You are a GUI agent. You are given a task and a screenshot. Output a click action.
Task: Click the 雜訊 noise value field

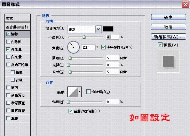pyautogui.click(x=112, y=102)
